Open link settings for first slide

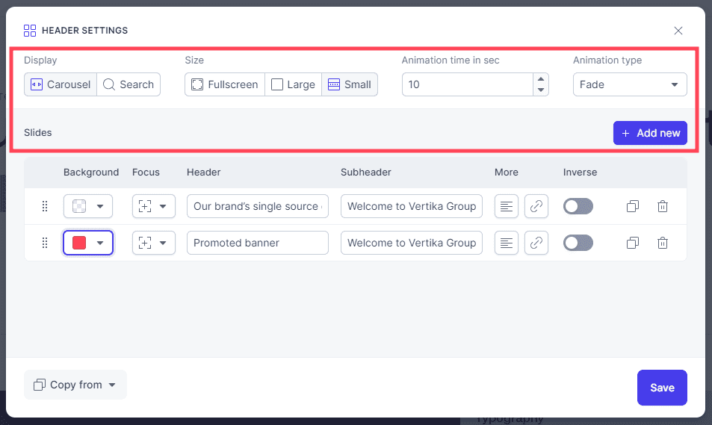(x=536, y=206)
